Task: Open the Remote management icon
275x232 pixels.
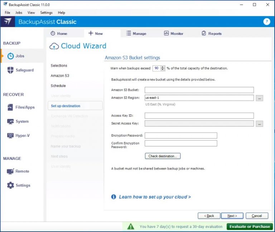Action: tap(10, 171)
